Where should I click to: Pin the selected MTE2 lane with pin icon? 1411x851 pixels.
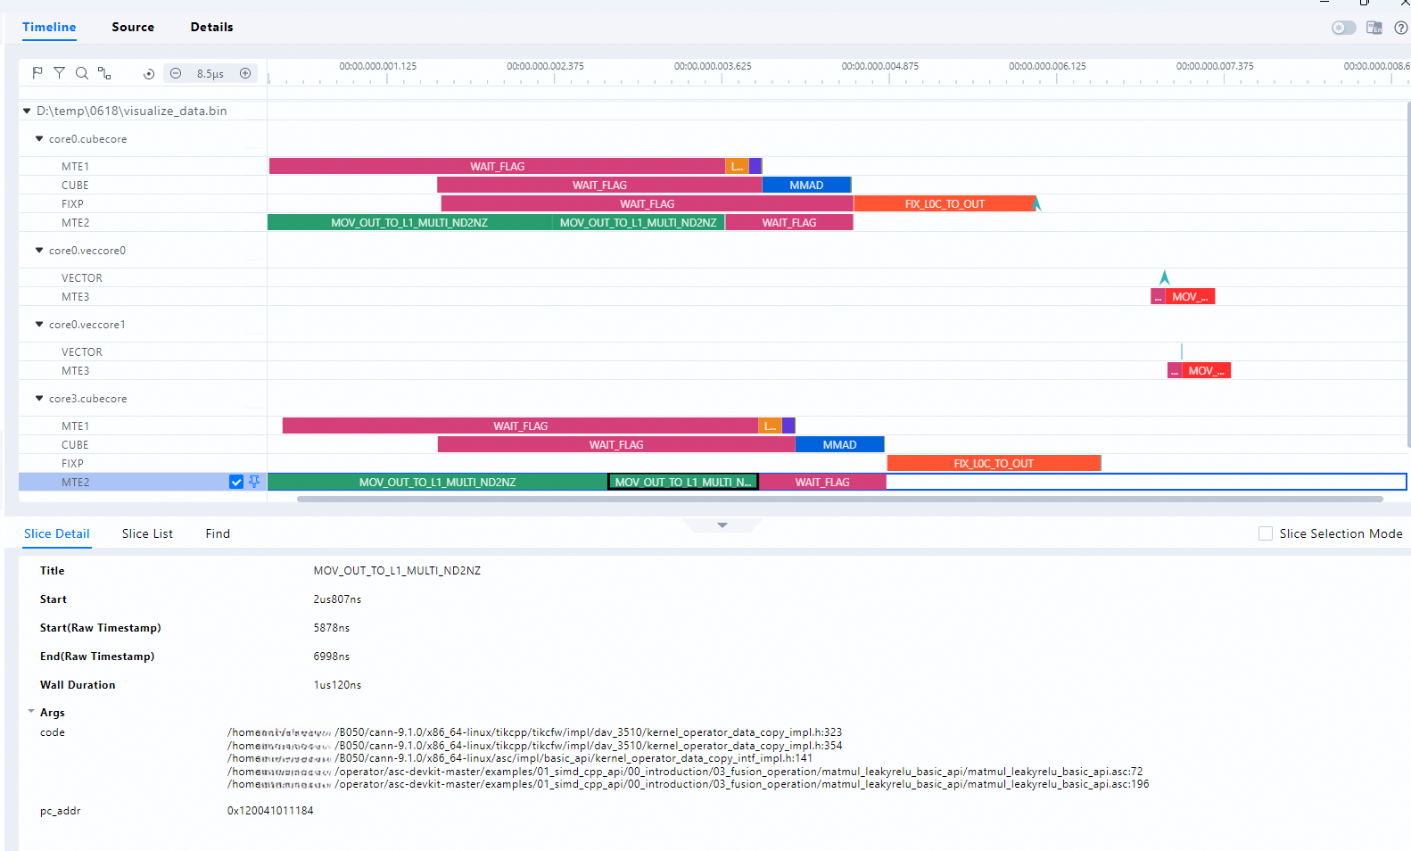[x=254, y=482]
